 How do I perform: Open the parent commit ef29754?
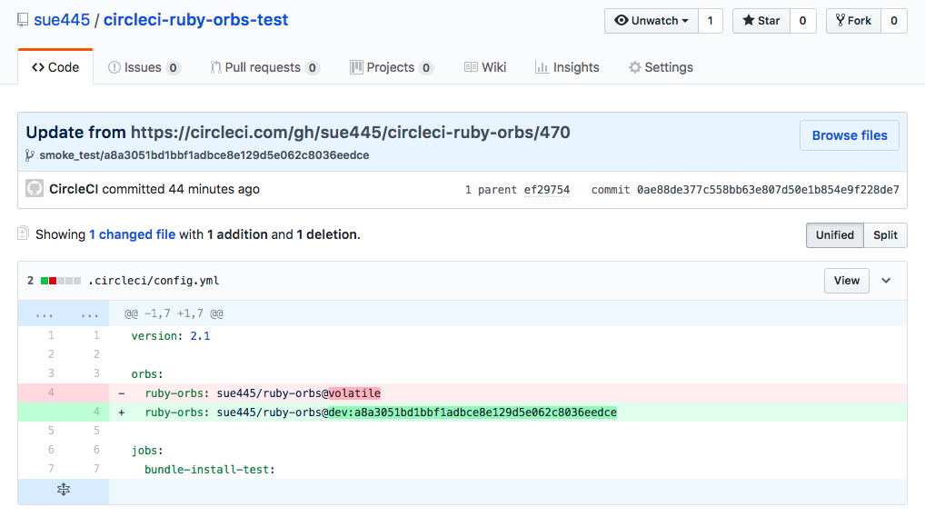click(547, 190)
